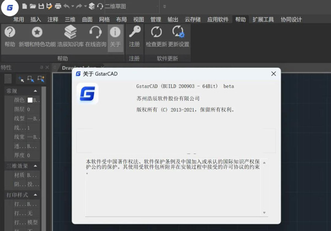Close the 关于 GstarCAD dialog

click(x=274, y=74)
